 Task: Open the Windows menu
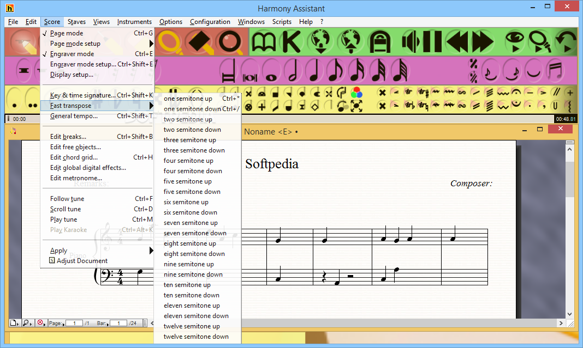(x=251, y=22)
